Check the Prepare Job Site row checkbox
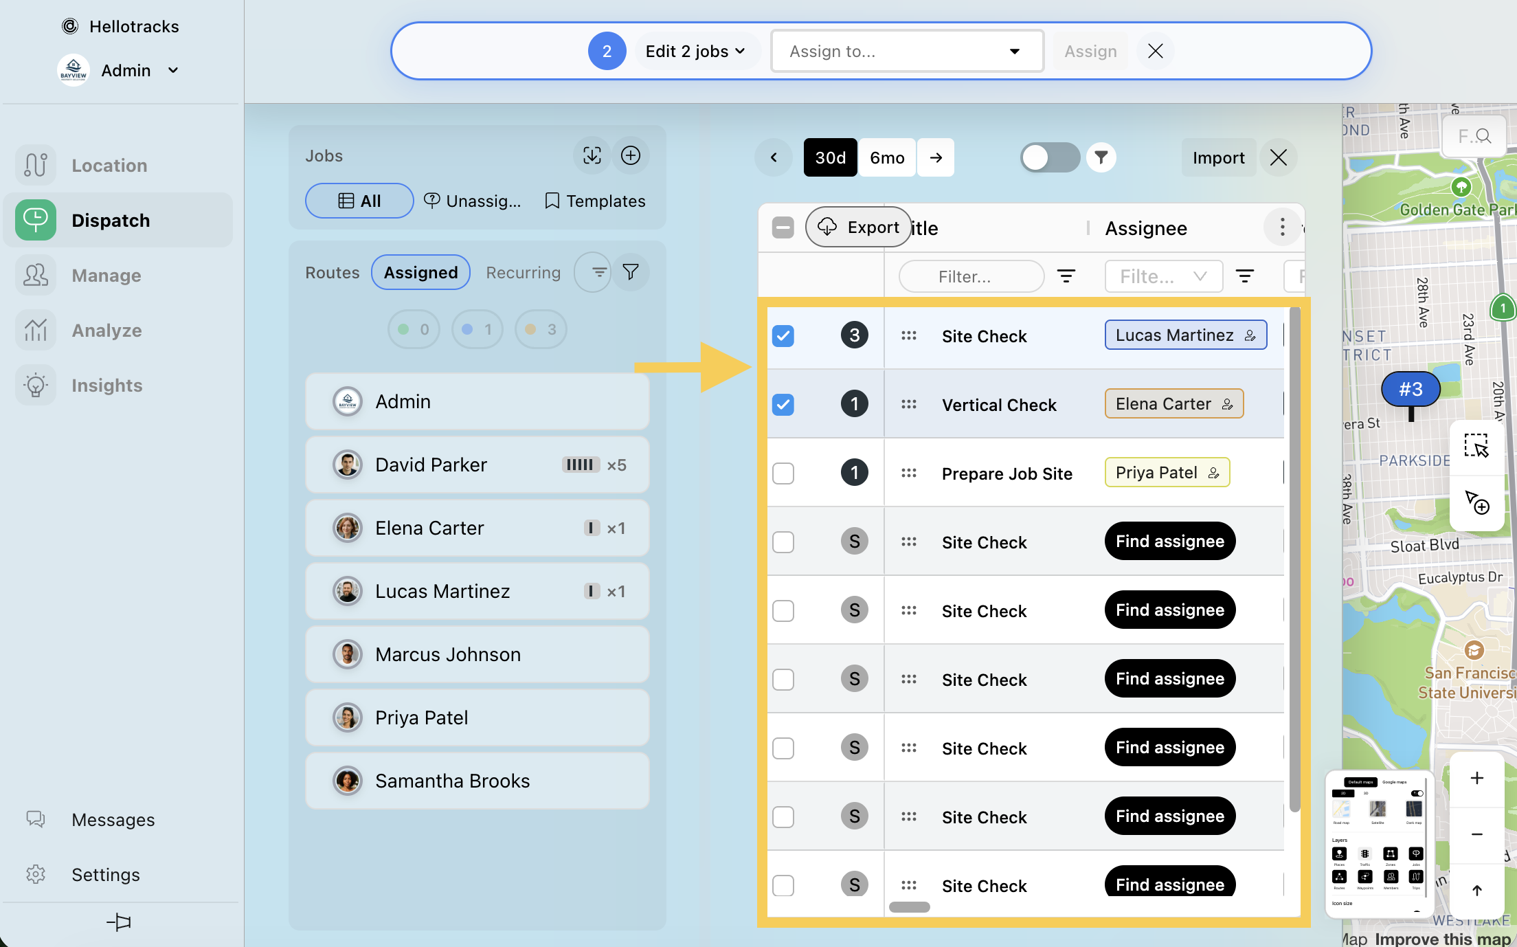The width and height of the screenshot is (1517, 947). [783, 473]
